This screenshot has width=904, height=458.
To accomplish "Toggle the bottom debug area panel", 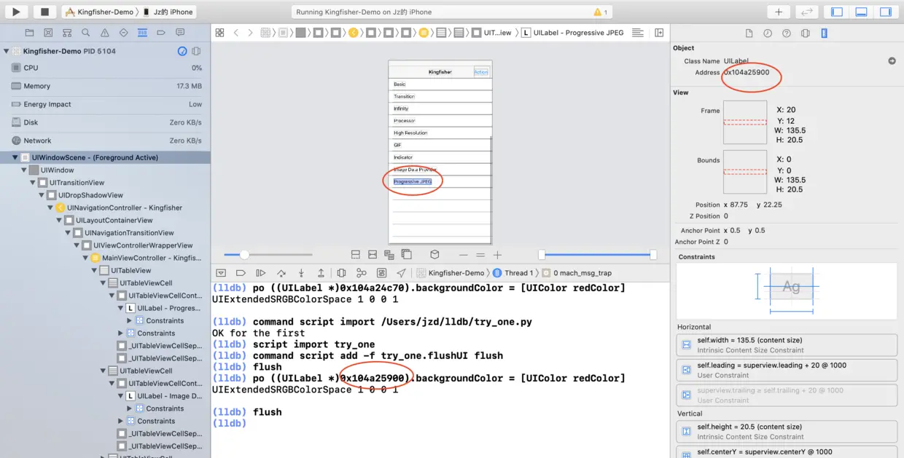I will [861, 12].
